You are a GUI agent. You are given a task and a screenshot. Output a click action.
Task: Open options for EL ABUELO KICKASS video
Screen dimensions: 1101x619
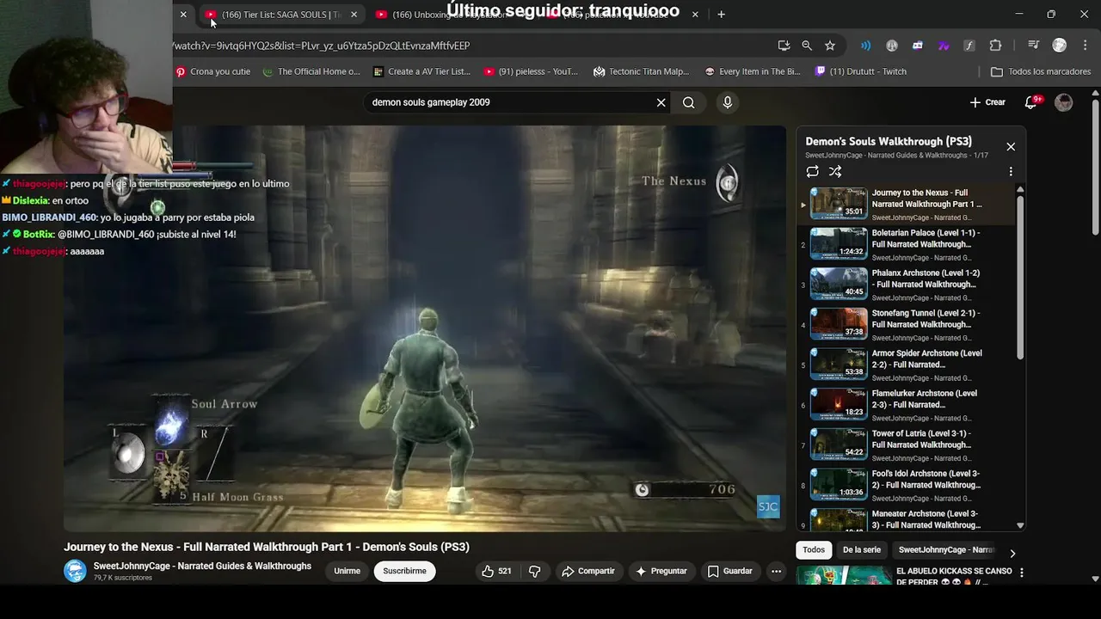click(x=1021, y=573)
